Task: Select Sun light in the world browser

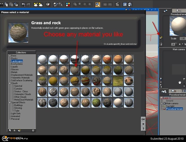Action: [170, 106]
